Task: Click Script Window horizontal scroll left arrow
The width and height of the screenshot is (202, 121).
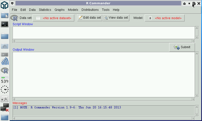Action: point(14,41)
